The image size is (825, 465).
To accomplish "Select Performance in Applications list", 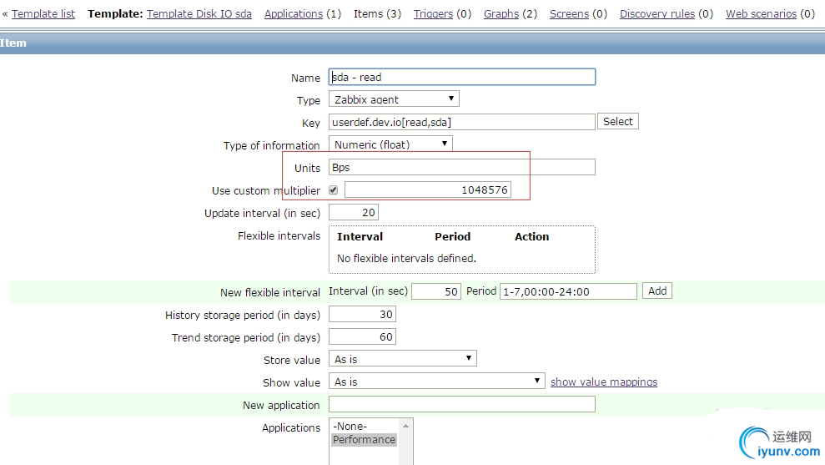I will pos(364,439).
